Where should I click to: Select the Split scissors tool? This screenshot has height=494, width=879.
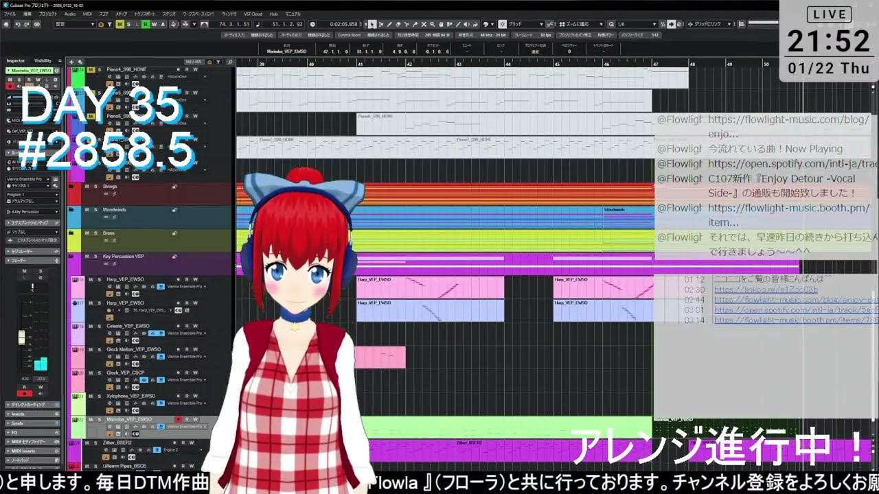point(407,24)
